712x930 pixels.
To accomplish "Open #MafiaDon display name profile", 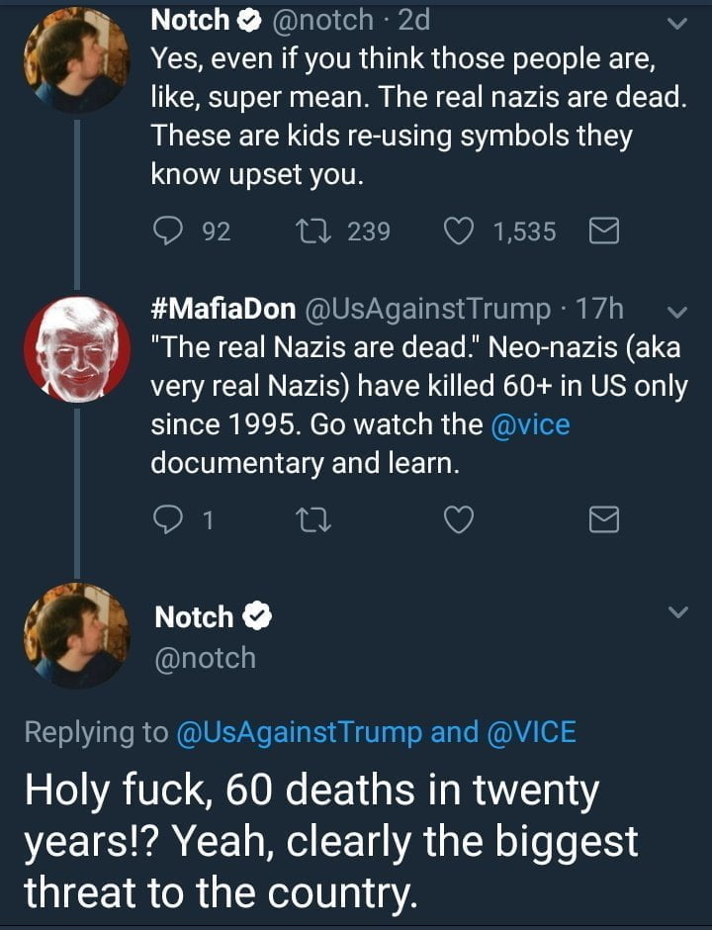I will coord(223,309).
